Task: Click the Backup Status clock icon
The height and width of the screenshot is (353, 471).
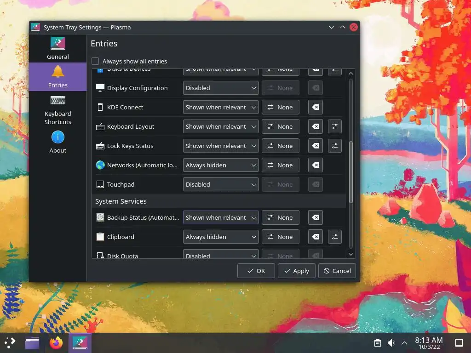Action: tap(100, 217)
